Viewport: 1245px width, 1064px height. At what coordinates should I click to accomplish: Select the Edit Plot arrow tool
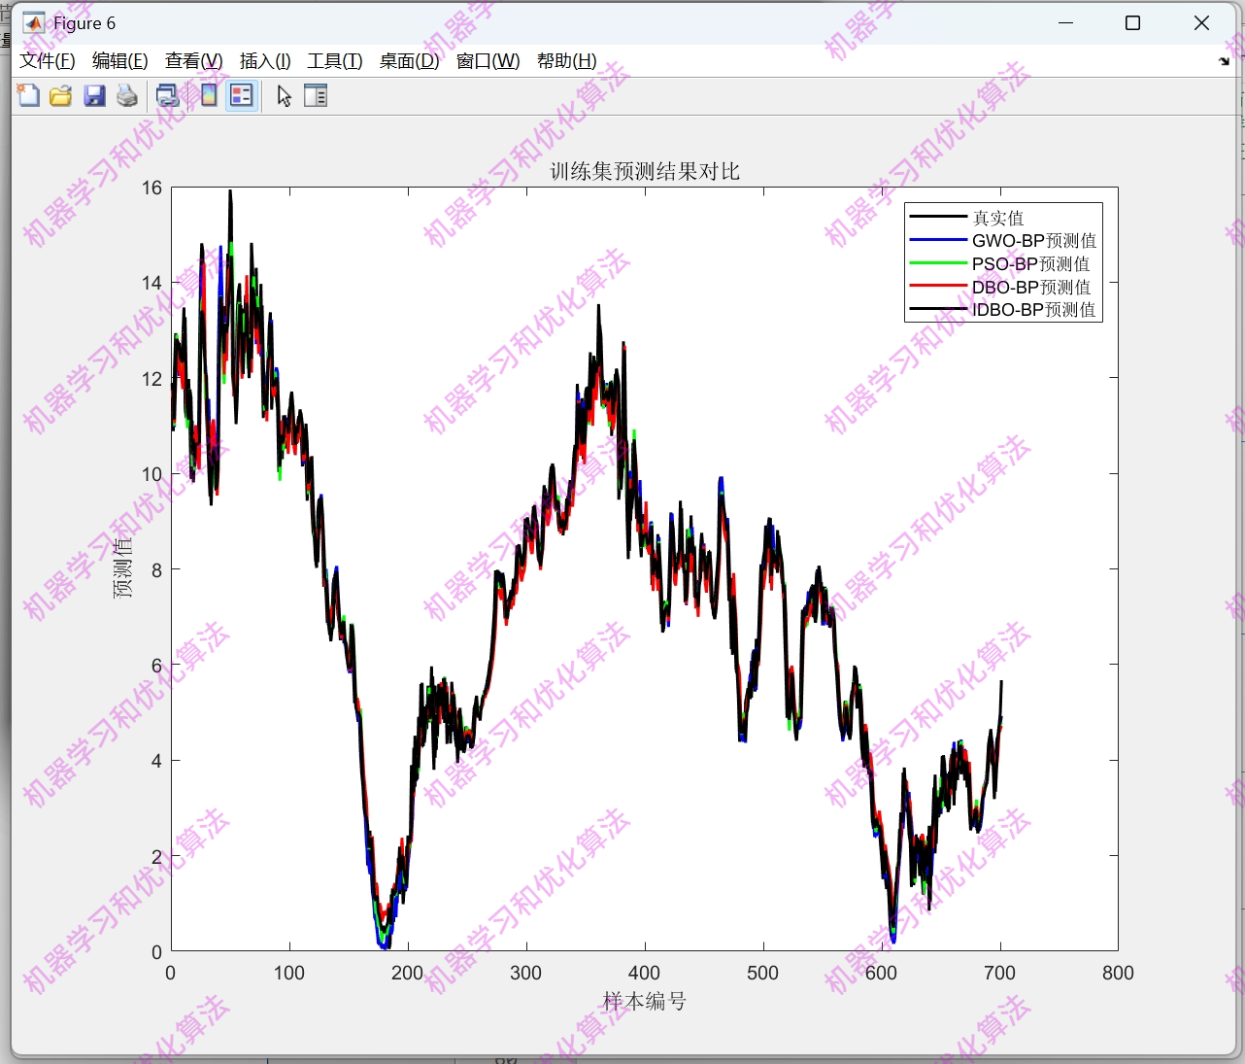coord(284,95)
